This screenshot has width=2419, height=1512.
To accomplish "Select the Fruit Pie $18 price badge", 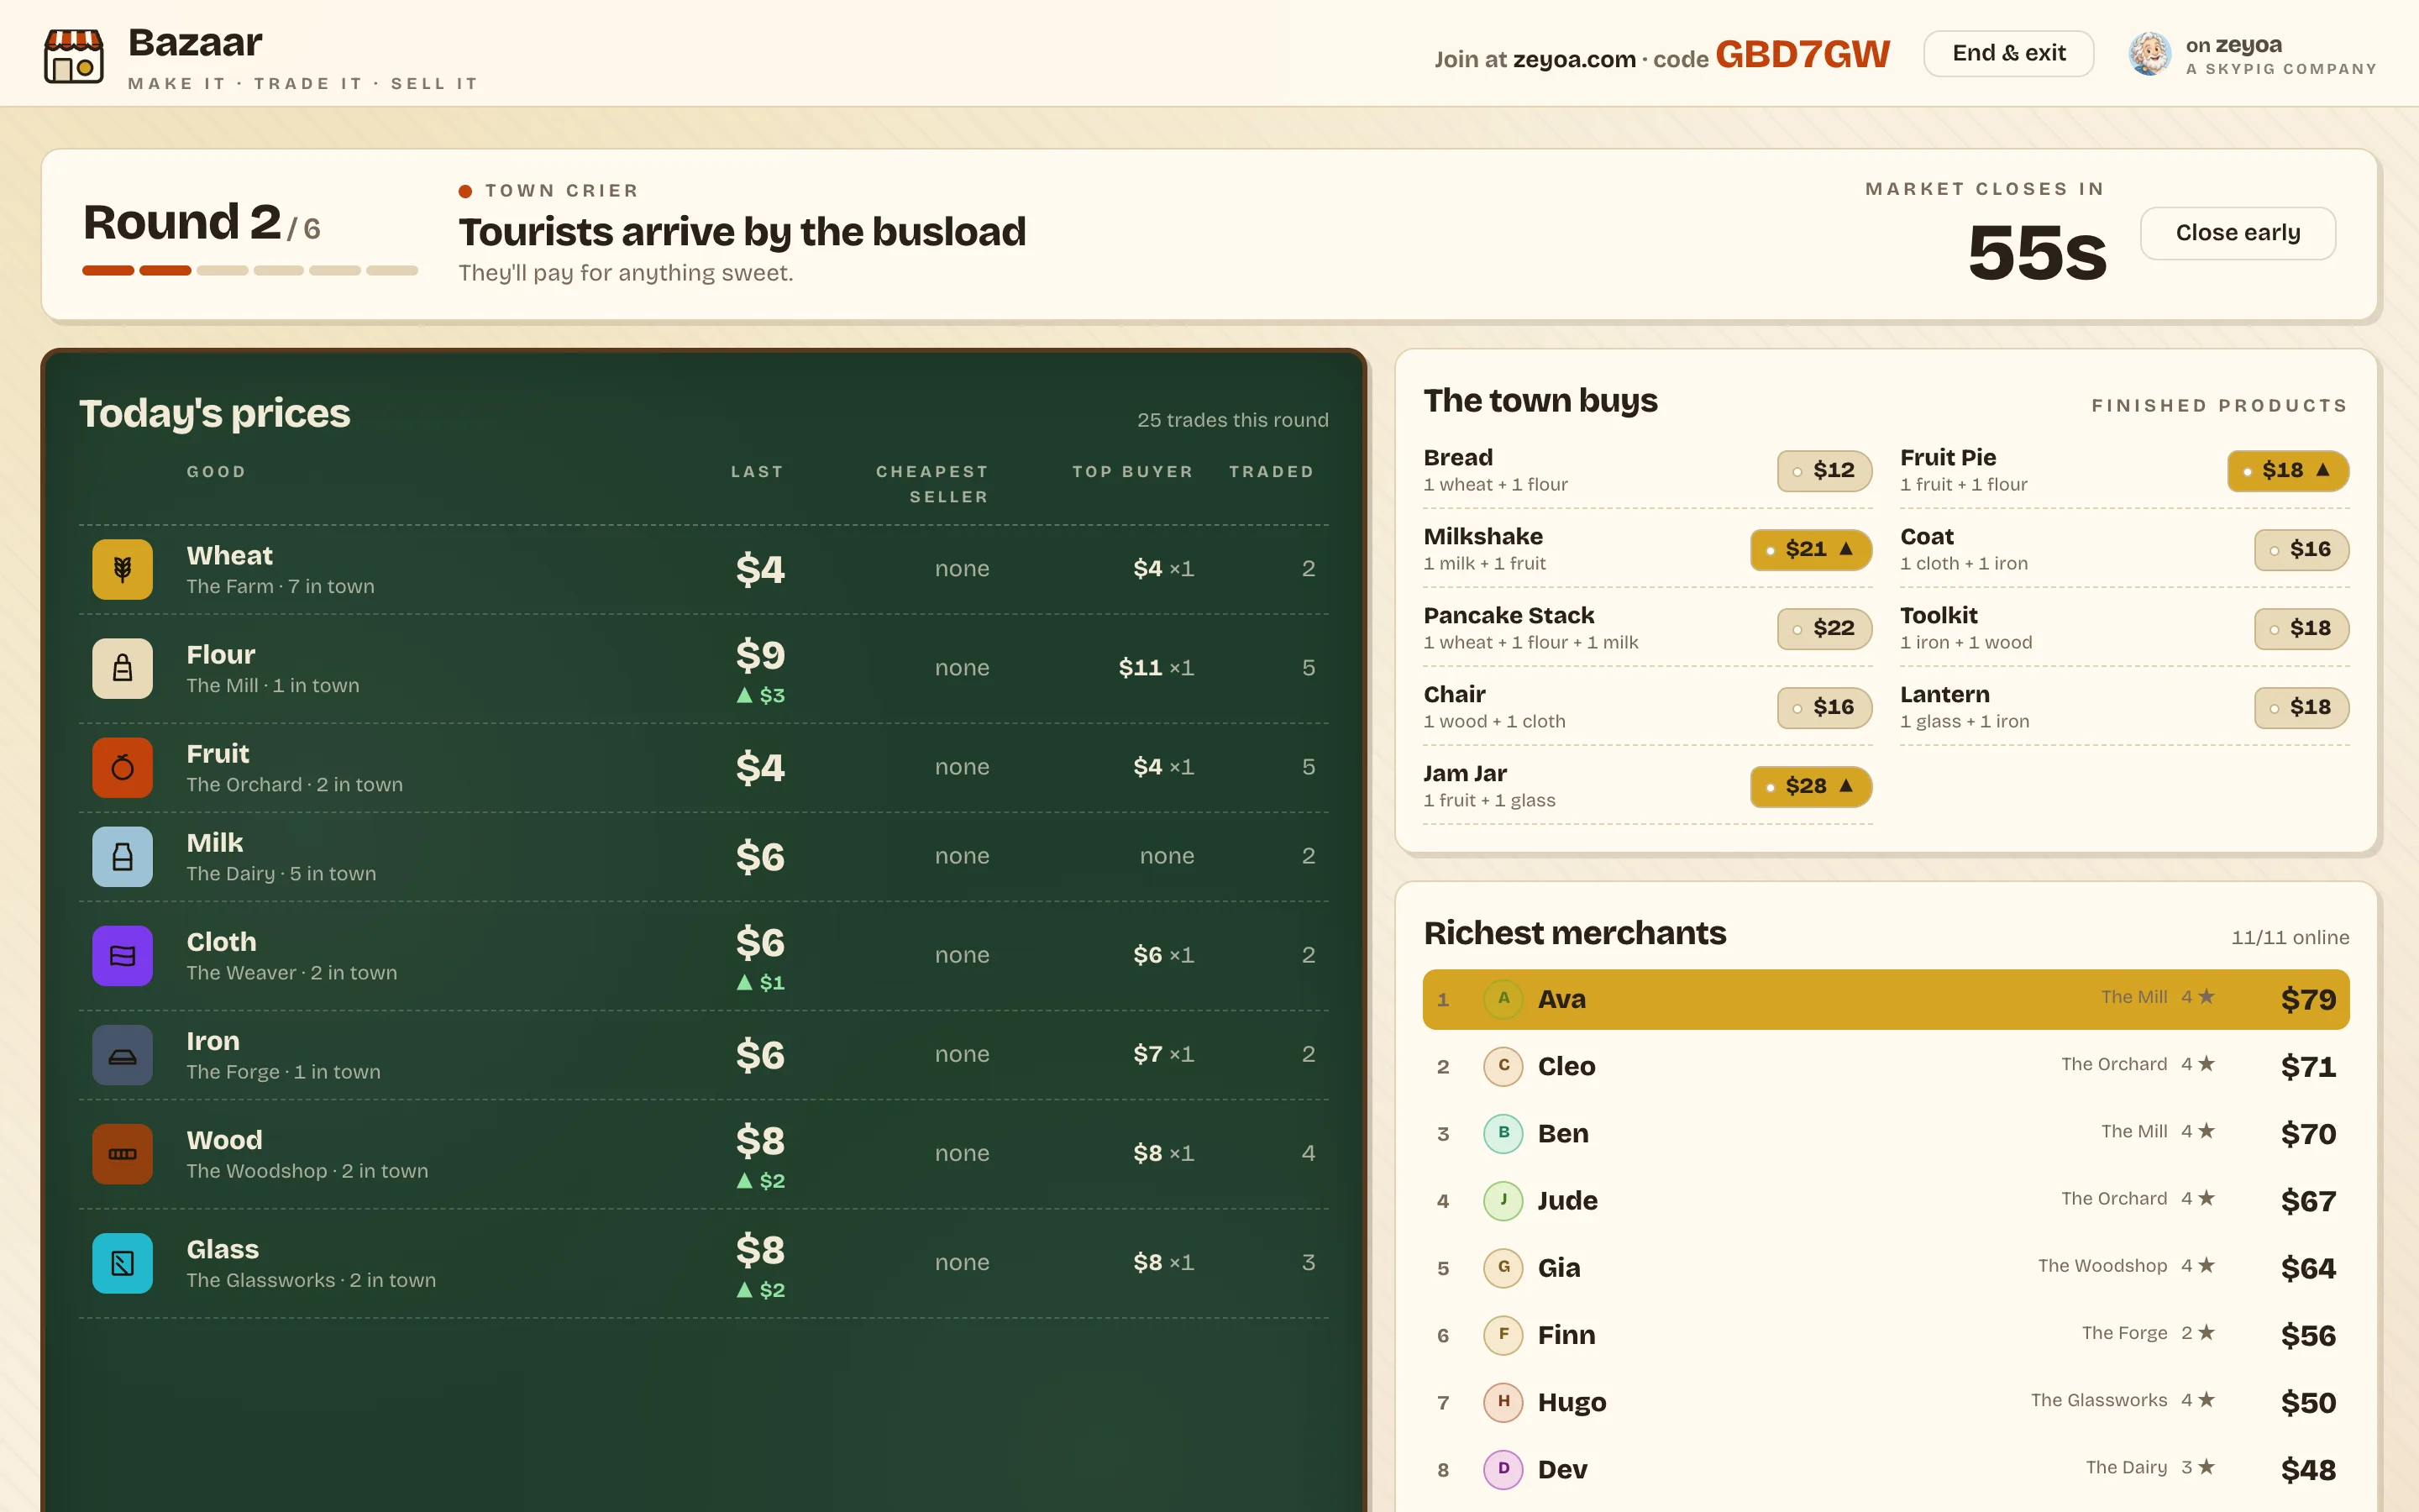I will (2287, 470).
